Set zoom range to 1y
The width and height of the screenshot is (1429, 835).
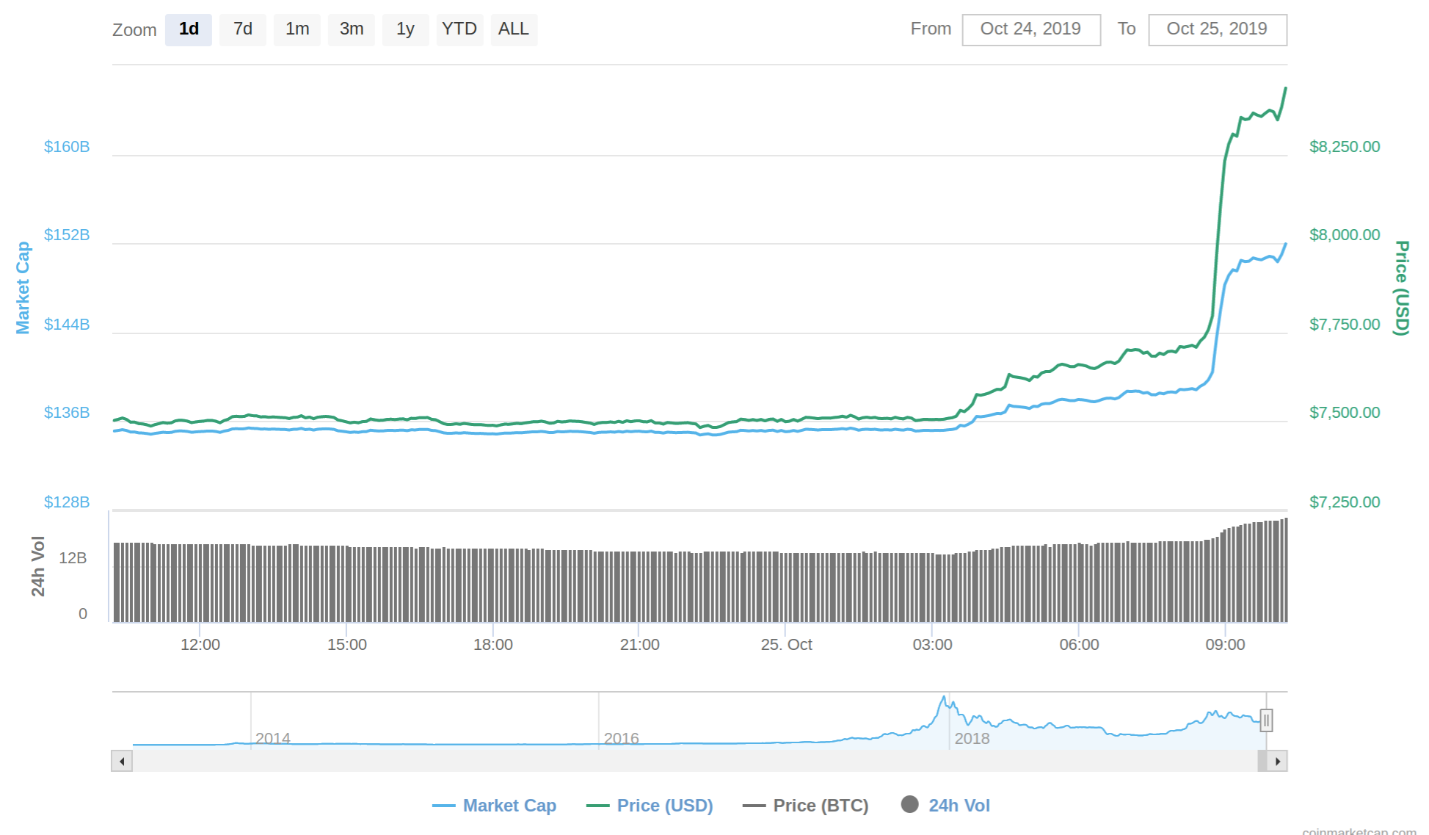[406, 29]
